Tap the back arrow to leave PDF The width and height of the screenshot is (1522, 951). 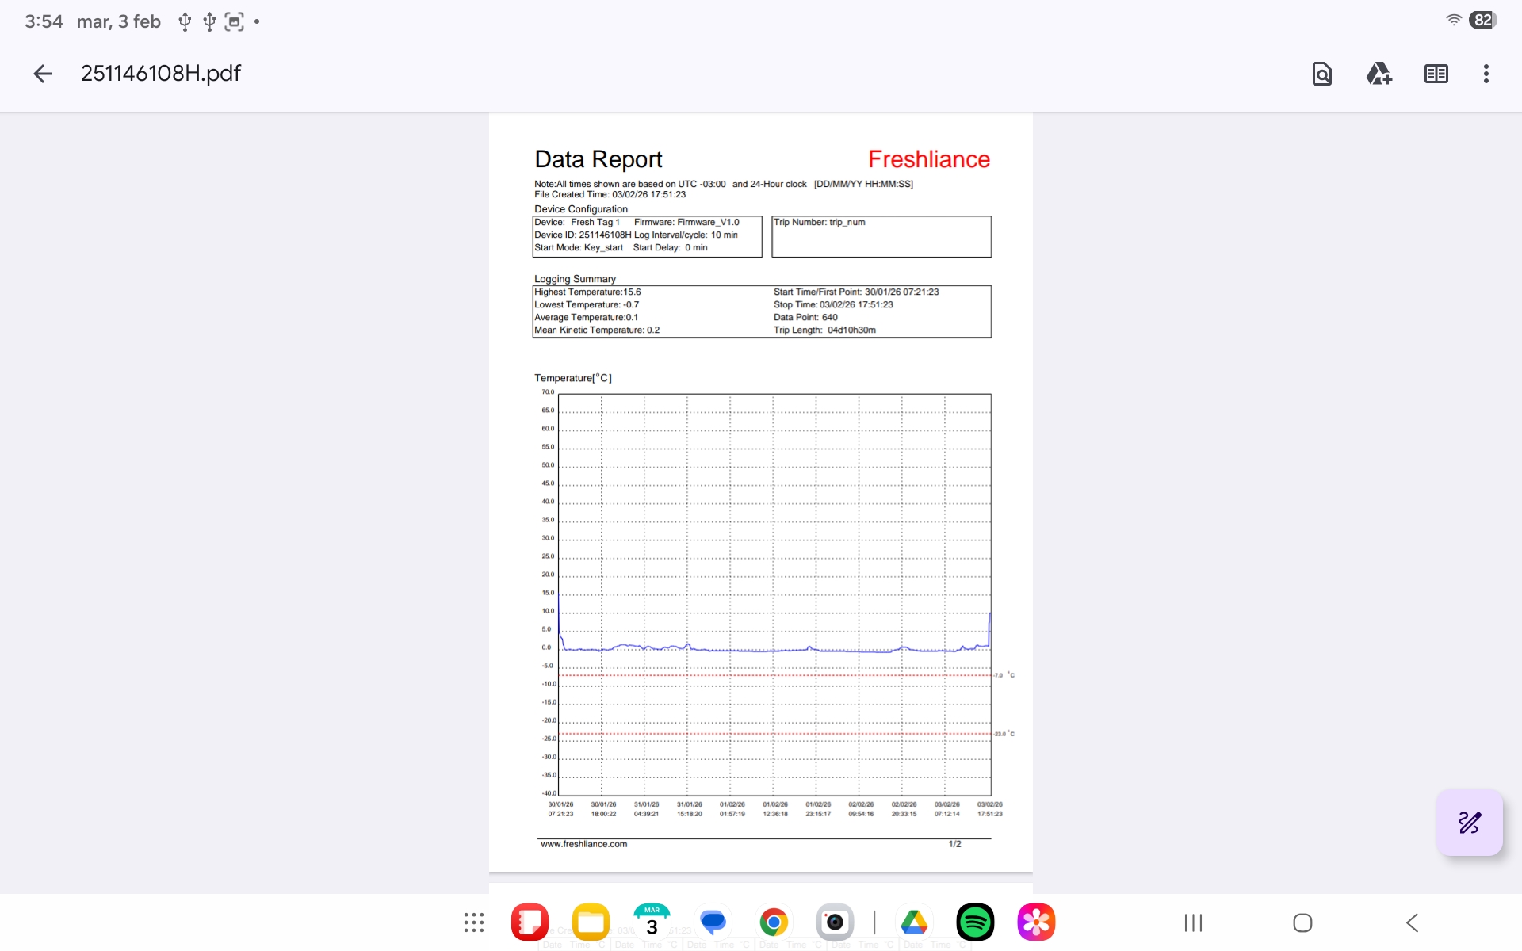(43, 74)
